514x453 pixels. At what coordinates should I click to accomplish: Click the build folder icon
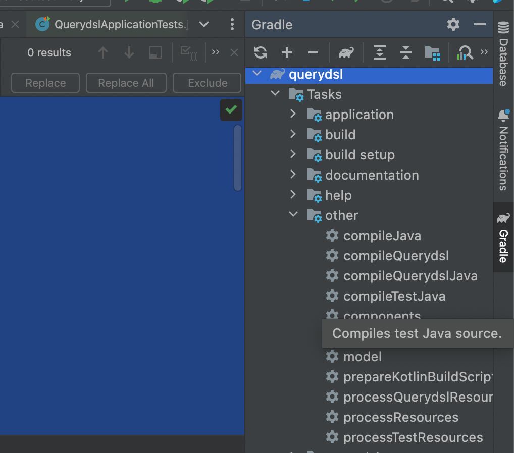(315, 135)
